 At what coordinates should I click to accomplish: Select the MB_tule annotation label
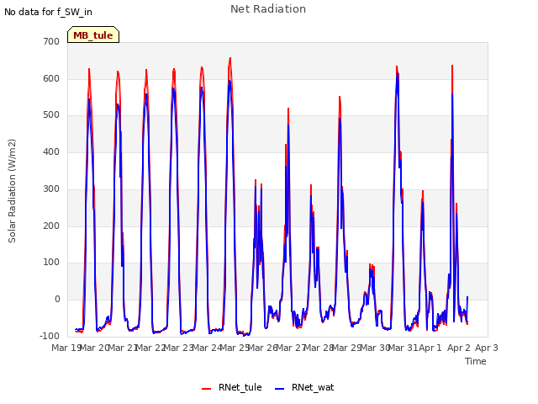click(93, 35)
